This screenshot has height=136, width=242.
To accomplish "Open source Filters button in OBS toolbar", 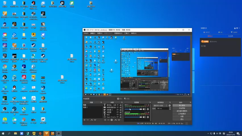I will [x=127, y=99].
